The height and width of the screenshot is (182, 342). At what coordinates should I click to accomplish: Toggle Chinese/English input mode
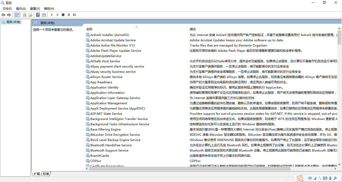(310, 178)
